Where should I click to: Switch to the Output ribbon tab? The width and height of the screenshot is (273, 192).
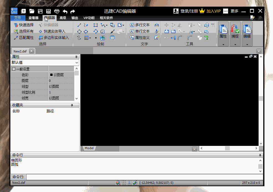tap(75, 18)
